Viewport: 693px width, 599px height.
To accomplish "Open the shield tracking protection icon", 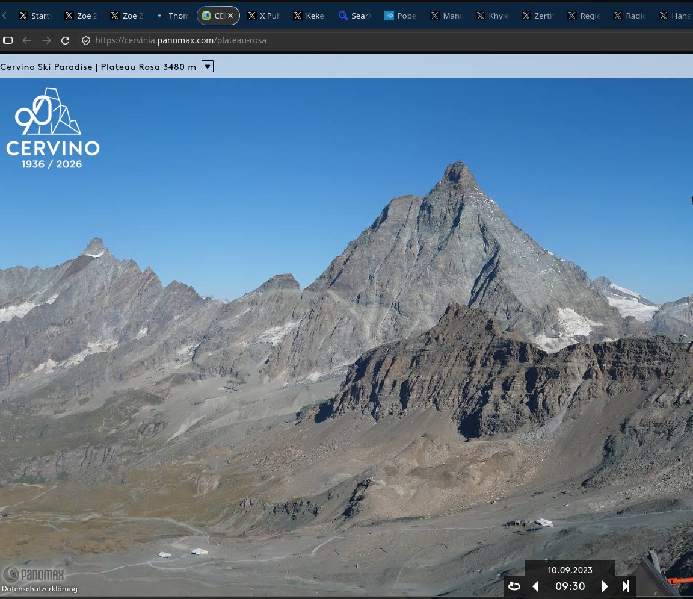I will (x=86, y=41).
